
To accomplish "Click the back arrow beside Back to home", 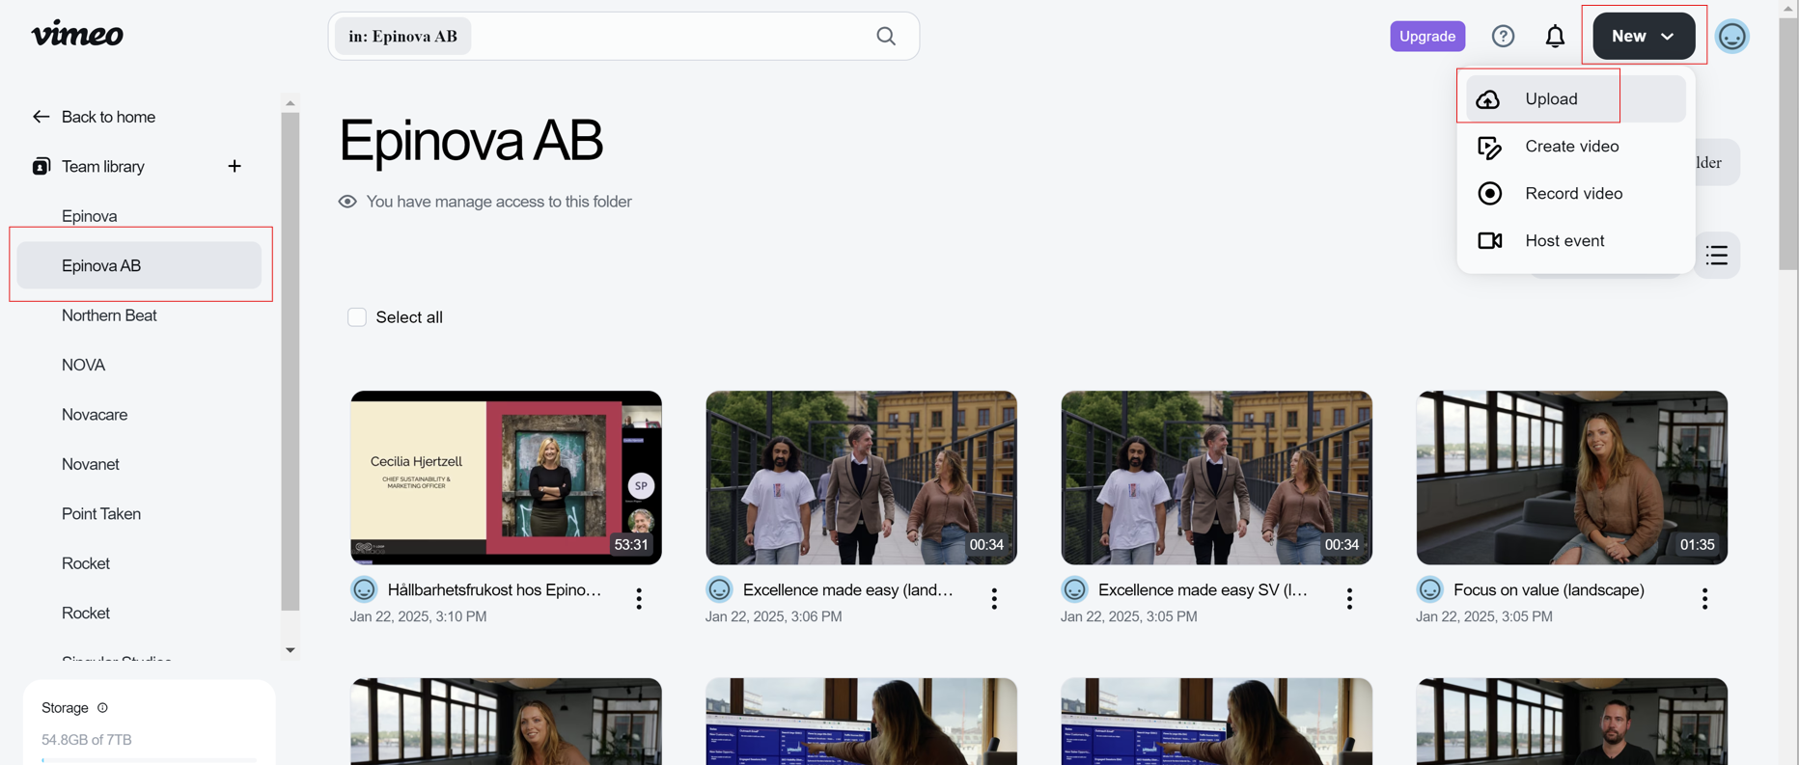I will (41, 117).
